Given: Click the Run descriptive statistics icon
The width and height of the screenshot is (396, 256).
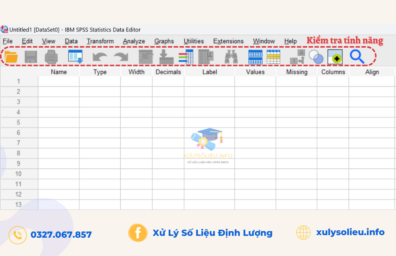Looking at the screenshot, I should pyautogui.click(x=206, y=57).
